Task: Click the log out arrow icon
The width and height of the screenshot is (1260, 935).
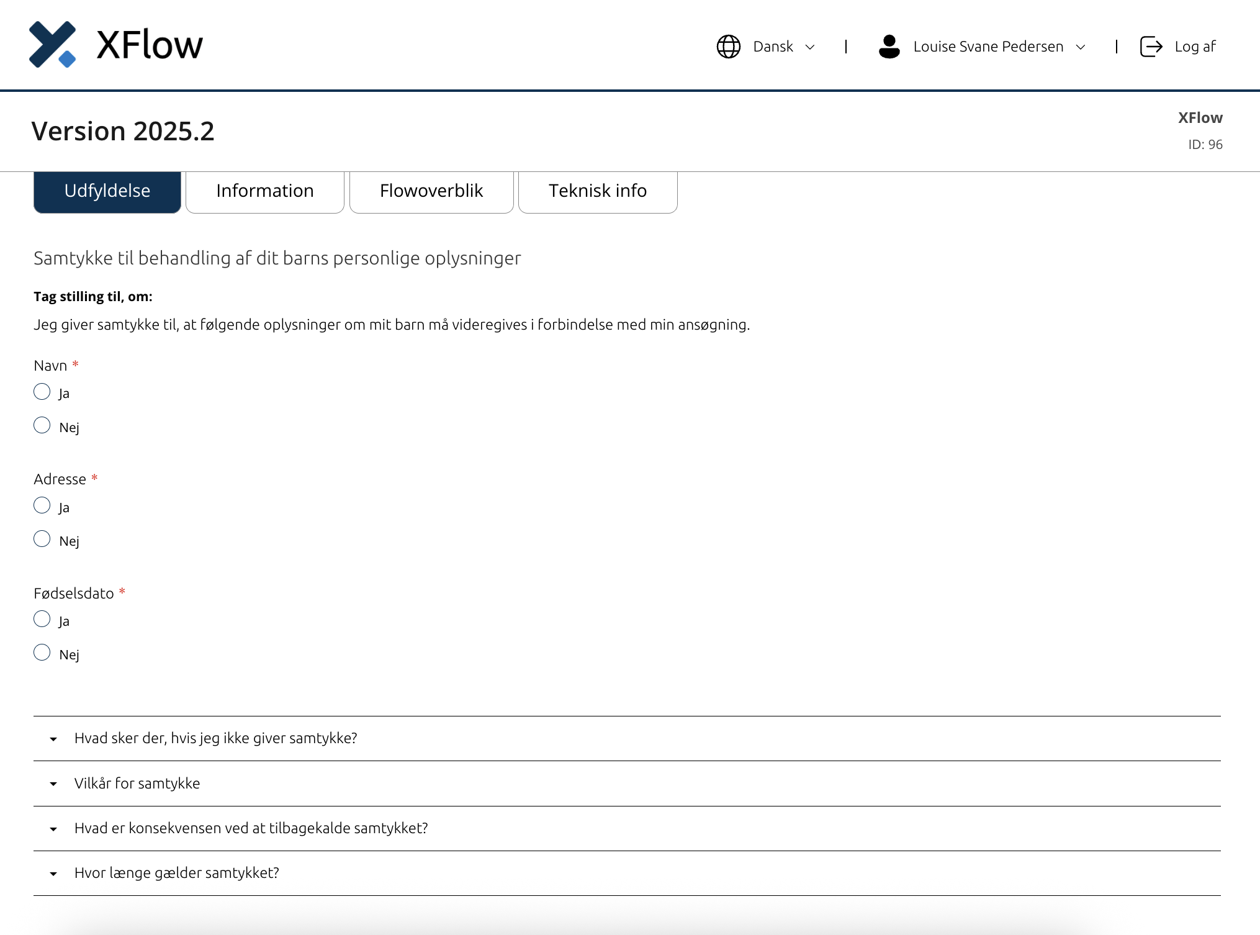Action: coord(1151,47)
